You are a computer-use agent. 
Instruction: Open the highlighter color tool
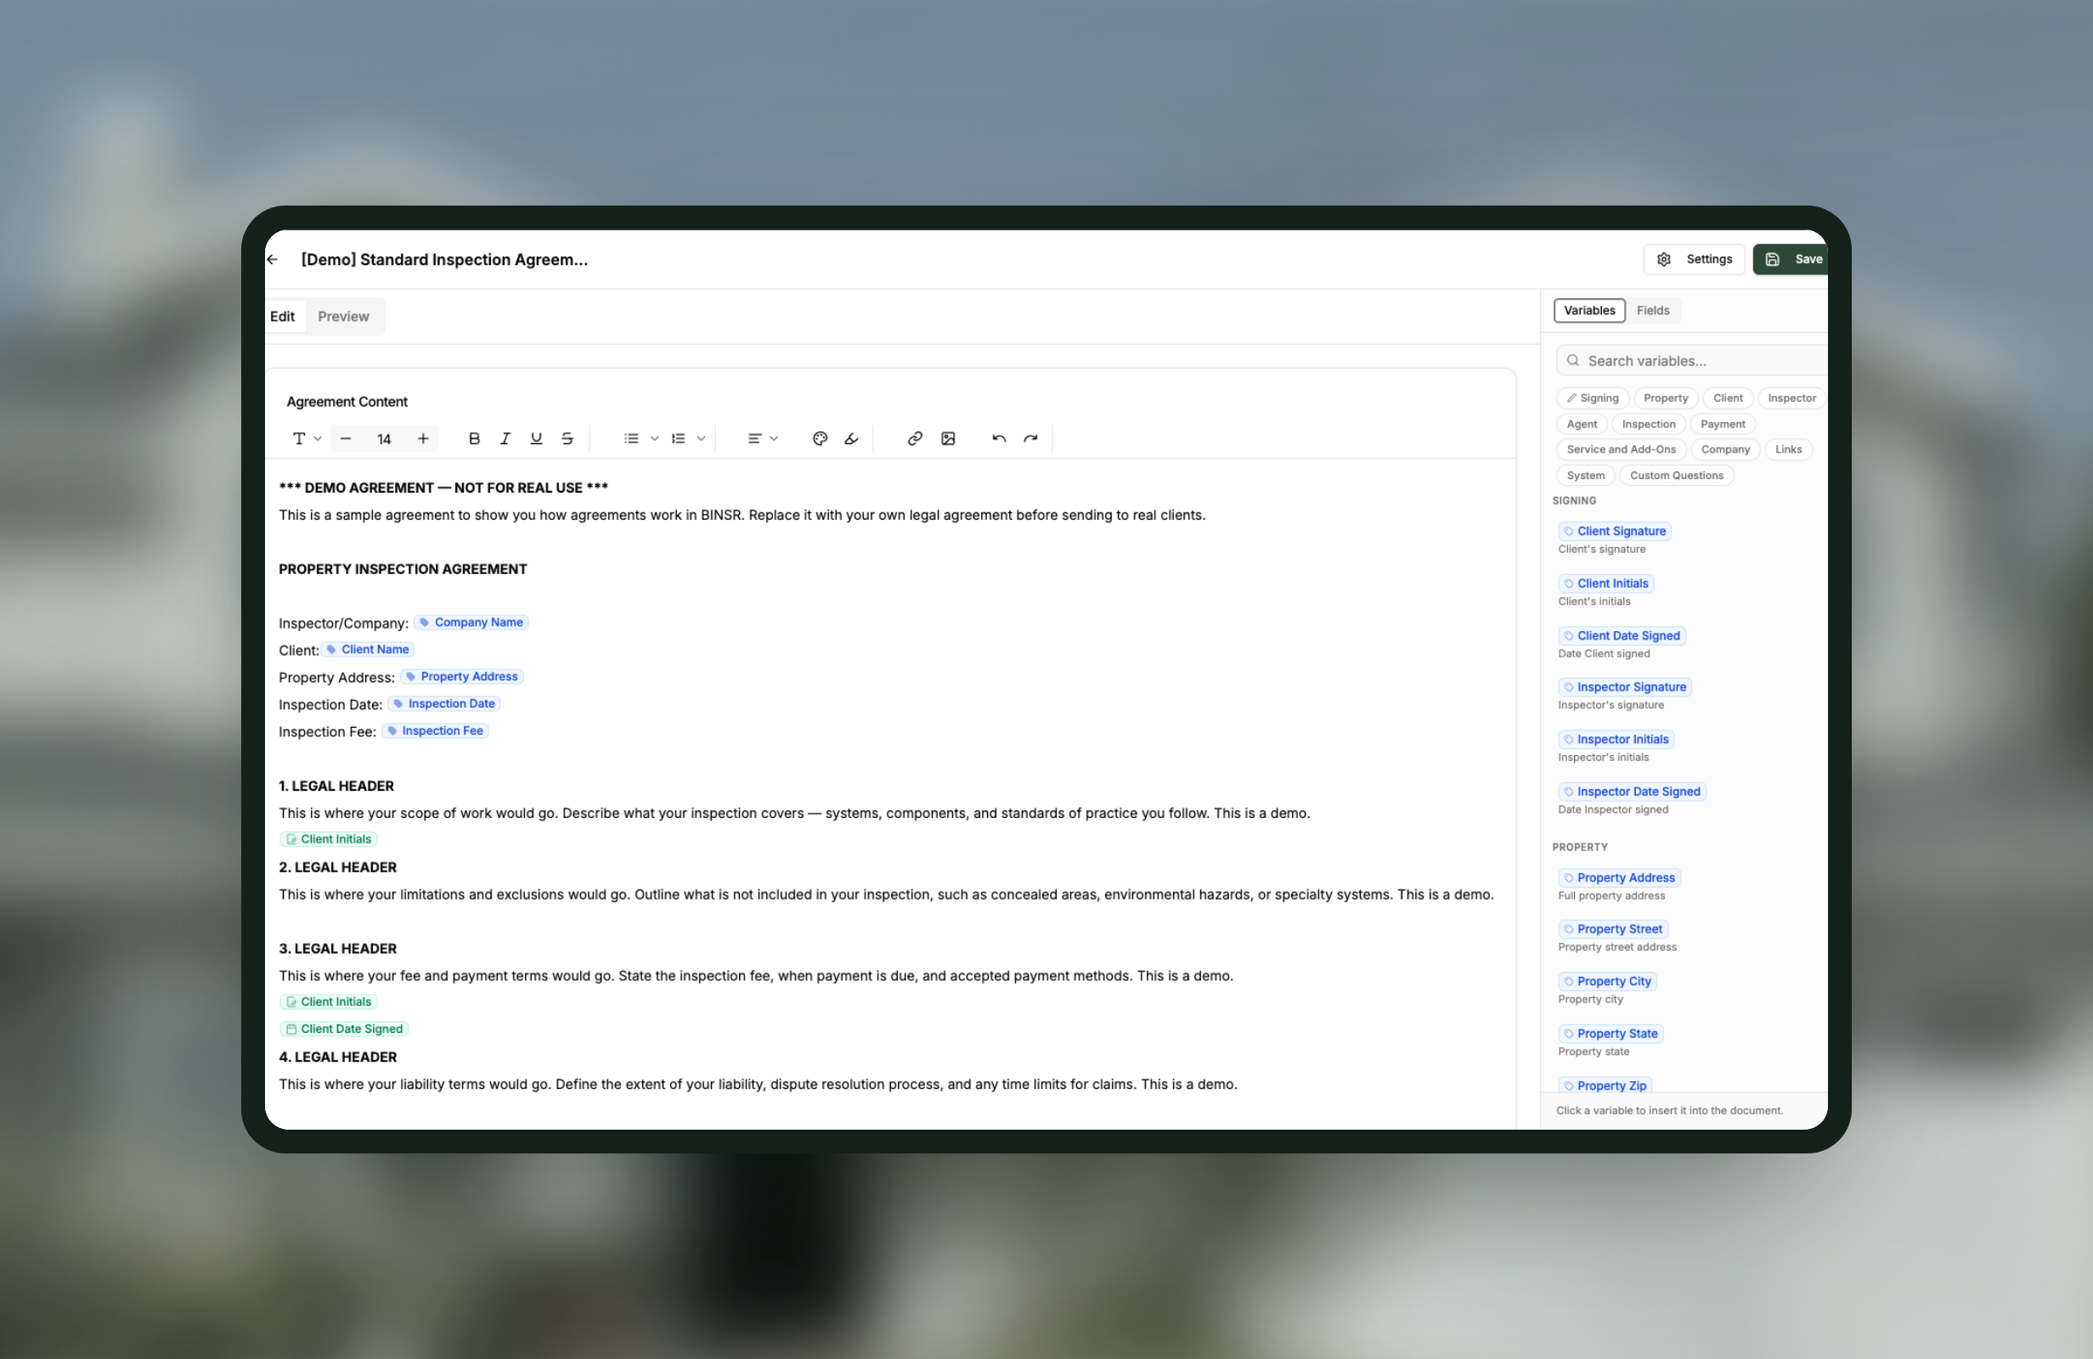[x=851, y=438]
